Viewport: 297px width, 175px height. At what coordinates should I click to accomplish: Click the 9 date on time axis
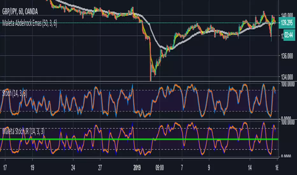209,168
